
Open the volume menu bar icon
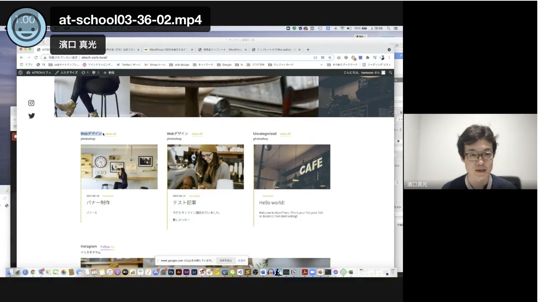pyautogui.click(x=349, y=28)
